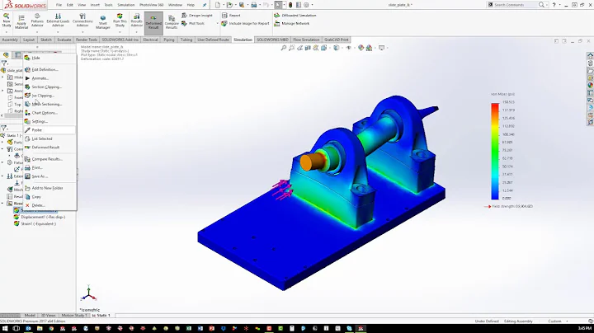Image resolution: width=594 pixels, height=333 pixels.
Task: Choose Save As in the context menu
Action: coord(49,176)
